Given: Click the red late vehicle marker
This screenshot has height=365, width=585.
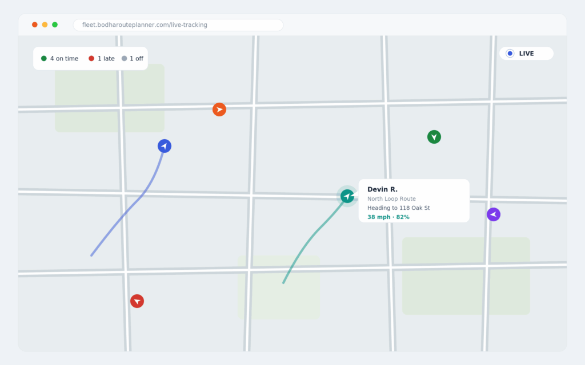Looking at the screenshot, I should 137,301.
